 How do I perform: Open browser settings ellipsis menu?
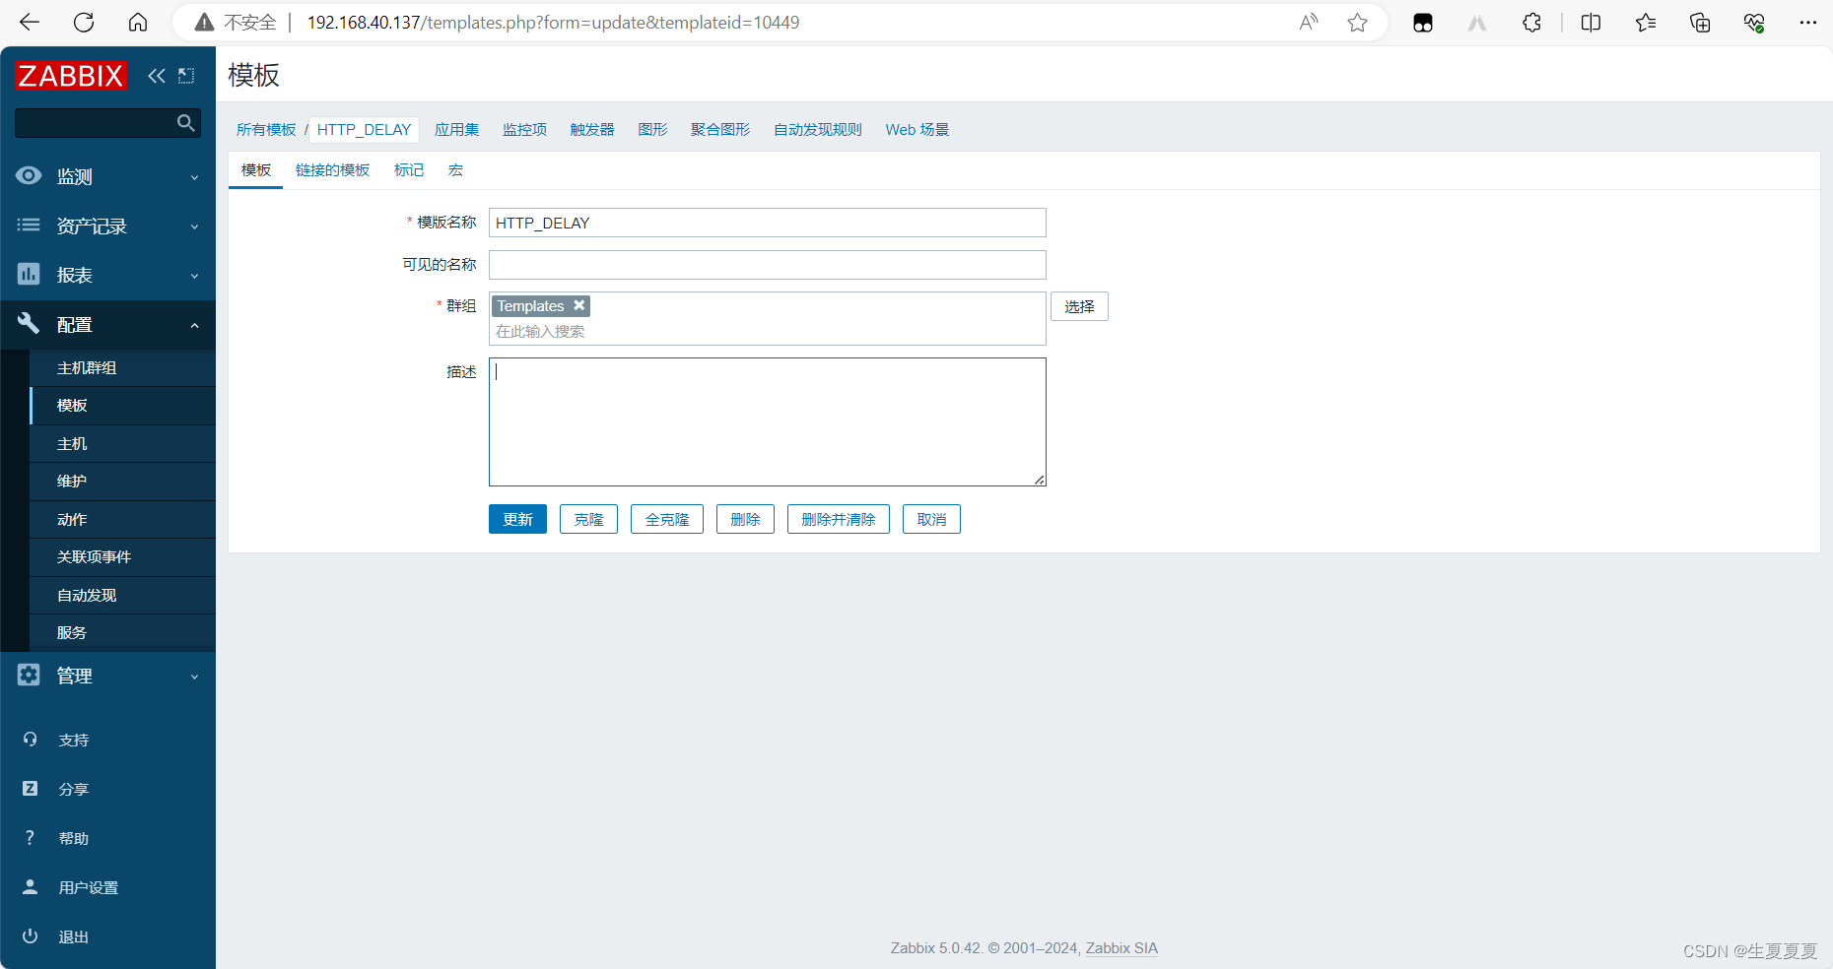[1808, 22]
